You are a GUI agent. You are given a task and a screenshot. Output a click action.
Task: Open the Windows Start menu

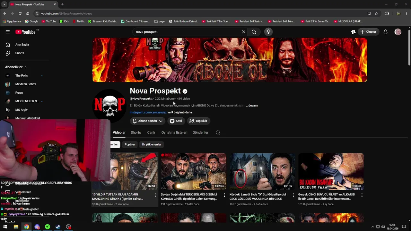click(x=5, y=227)
